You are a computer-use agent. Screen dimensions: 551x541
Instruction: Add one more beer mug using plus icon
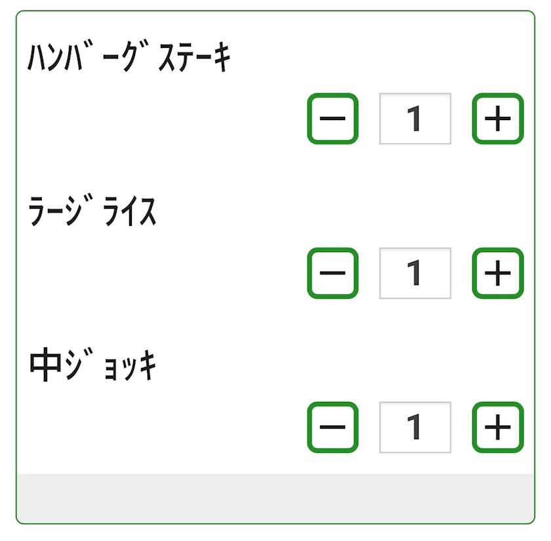point(498,427)
